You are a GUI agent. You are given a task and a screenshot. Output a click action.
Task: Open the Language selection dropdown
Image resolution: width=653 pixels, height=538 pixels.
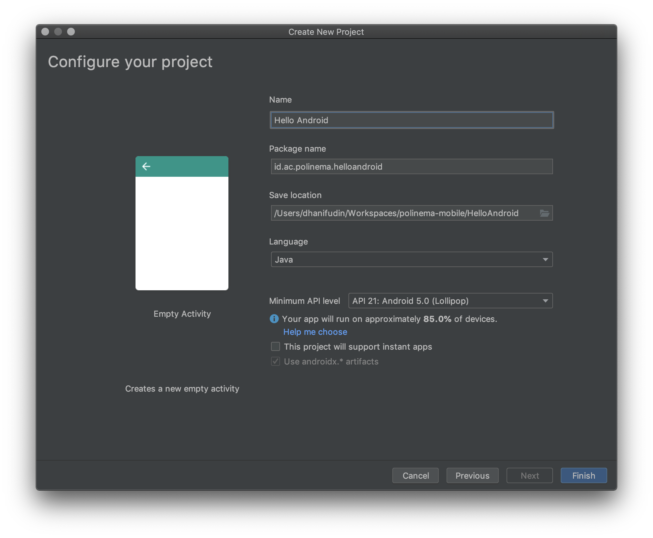[x=411, y=259]
